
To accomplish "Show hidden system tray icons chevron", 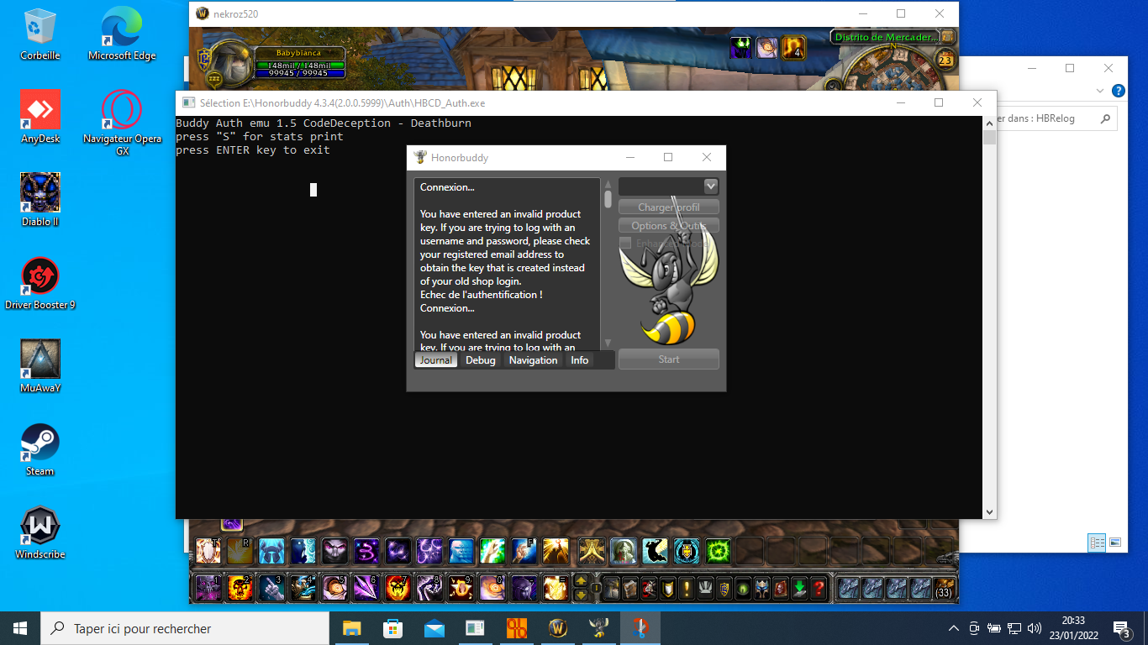I will click(954, 628).
